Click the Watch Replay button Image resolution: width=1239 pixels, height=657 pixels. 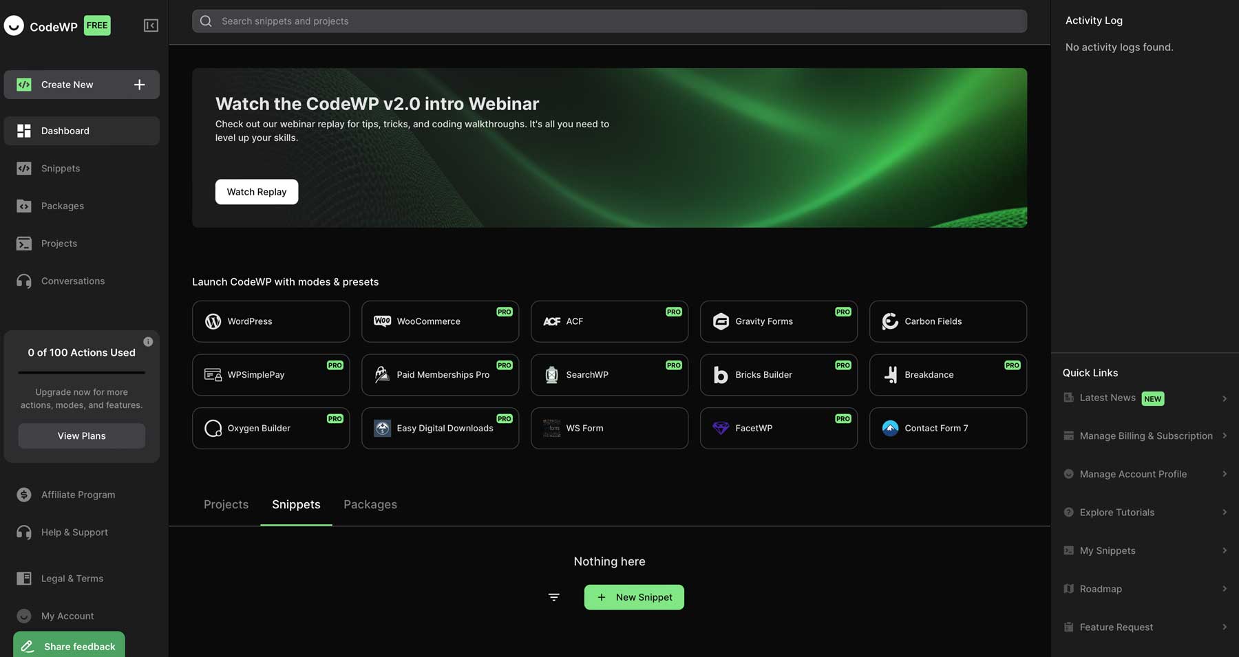click(x=256, y=191)
